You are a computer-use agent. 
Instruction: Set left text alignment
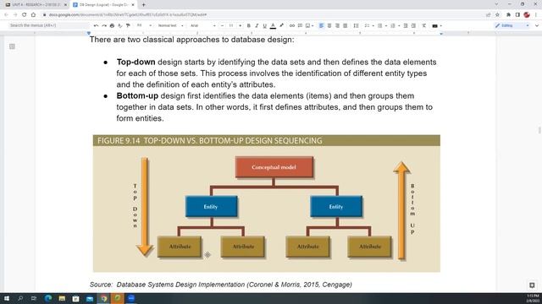322,25
